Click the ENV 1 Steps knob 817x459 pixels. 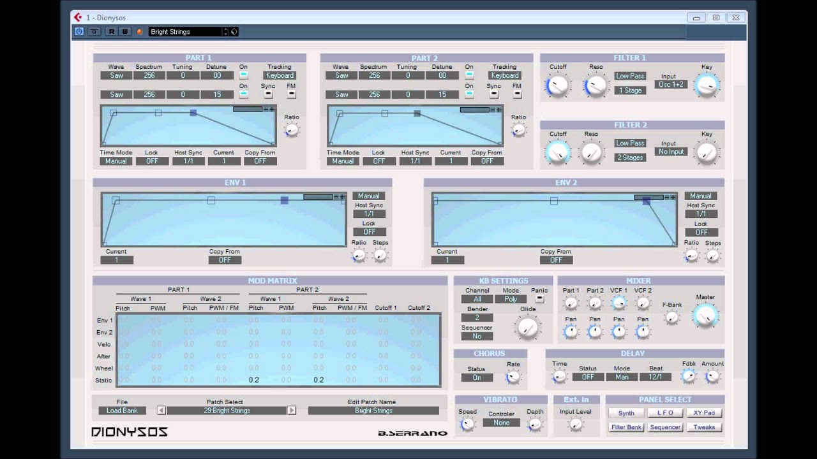pos(380,255)
